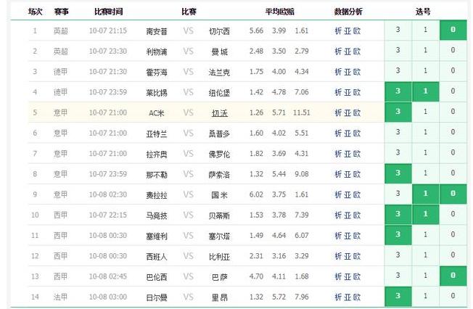
Task: Deselect pick 1 for 费拉拉 vs 国米
Action: (425, 194)
